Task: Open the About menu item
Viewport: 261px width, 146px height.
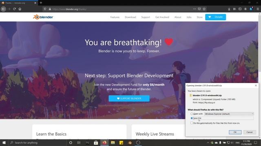Action: pos(178,17)
